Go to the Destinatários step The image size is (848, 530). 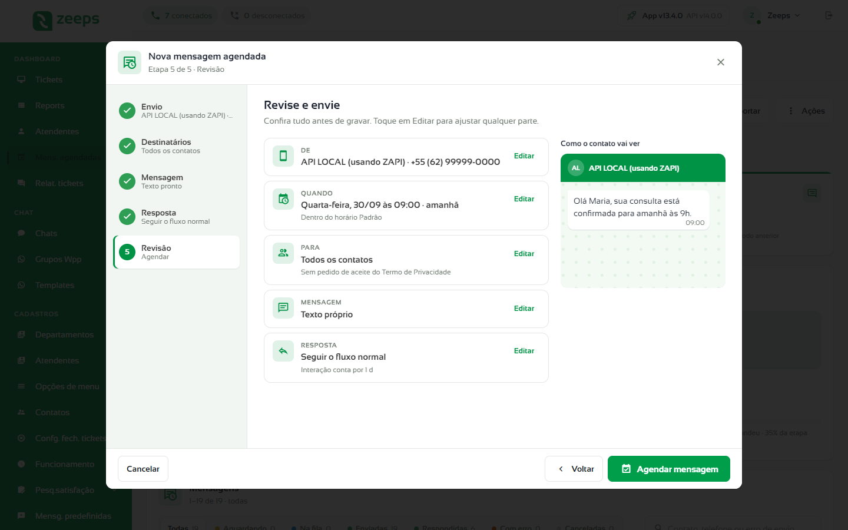pos(176,146)
